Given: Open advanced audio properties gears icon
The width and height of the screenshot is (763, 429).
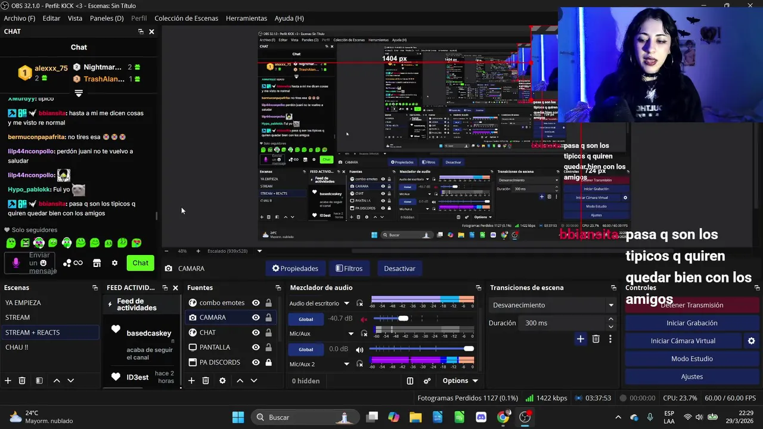Looking at the screenshot, I should tap(427, 381).
